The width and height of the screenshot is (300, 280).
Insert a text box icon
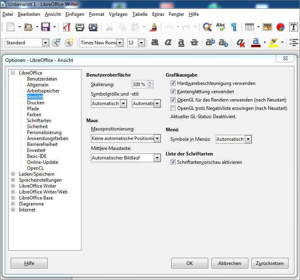[x=294, y=27]
